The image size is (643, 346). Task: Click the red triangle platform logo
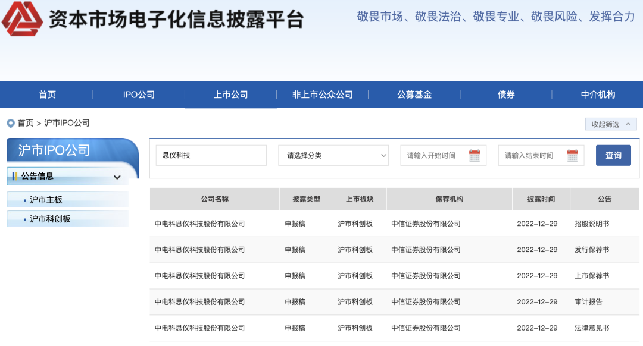[x=22, y=18]
